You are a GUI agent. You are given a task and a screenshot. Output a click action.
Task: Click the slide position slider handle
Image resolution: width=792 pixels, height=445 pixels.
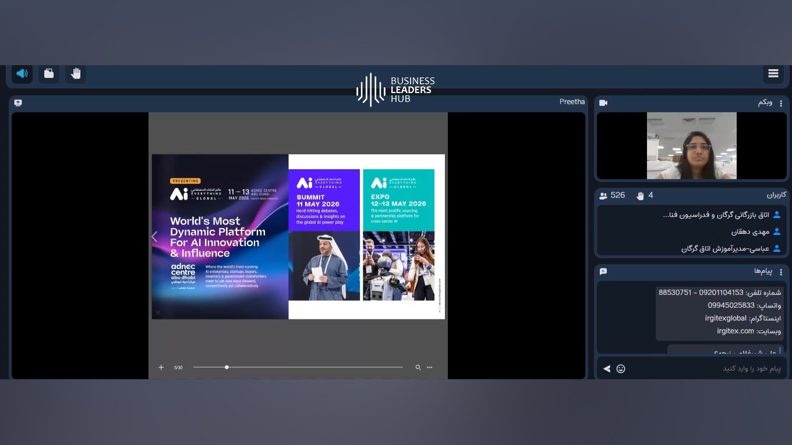(227, 367)
